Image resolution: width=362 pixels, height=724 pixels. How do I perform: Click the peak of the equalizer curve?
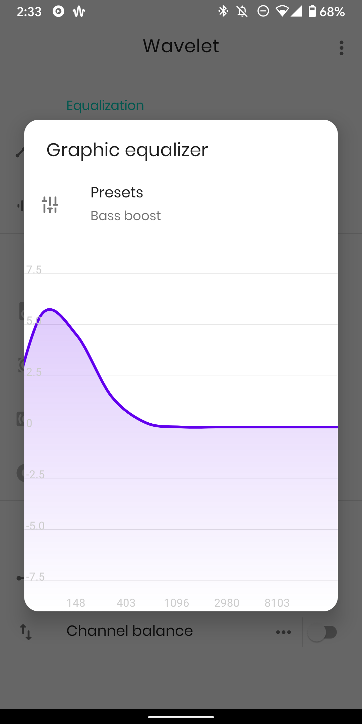50,309
